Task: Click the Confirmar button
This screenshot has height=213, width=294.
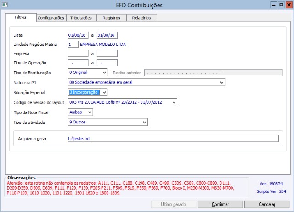Action: click(220, 204)
